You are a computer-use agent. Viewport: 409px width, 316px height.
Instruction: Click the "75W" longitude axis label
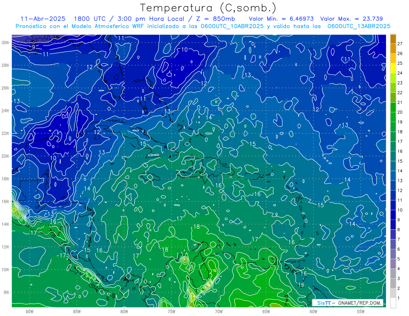[171, 312]
